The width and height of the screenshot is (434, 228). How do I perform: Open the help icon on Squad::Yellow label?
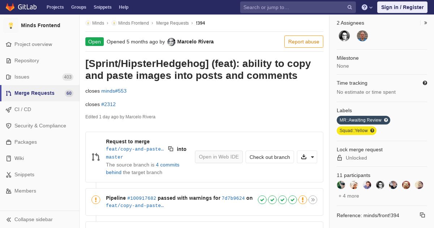372,131
